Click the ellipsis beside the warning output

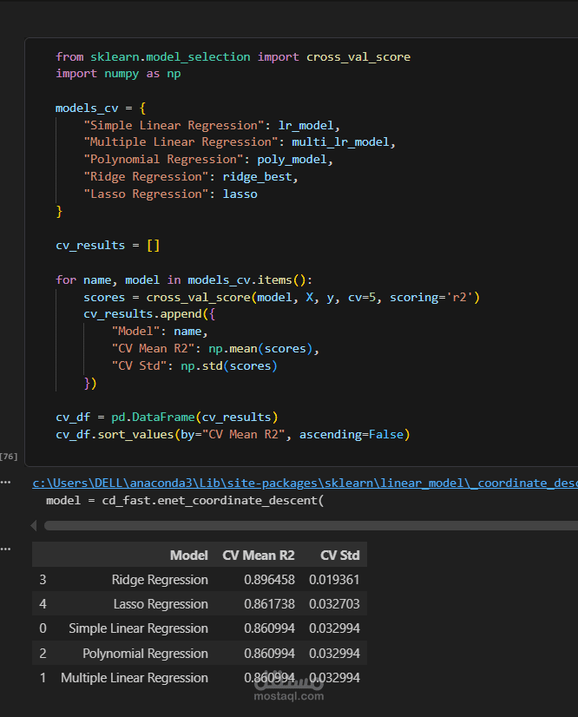(6, 482)
